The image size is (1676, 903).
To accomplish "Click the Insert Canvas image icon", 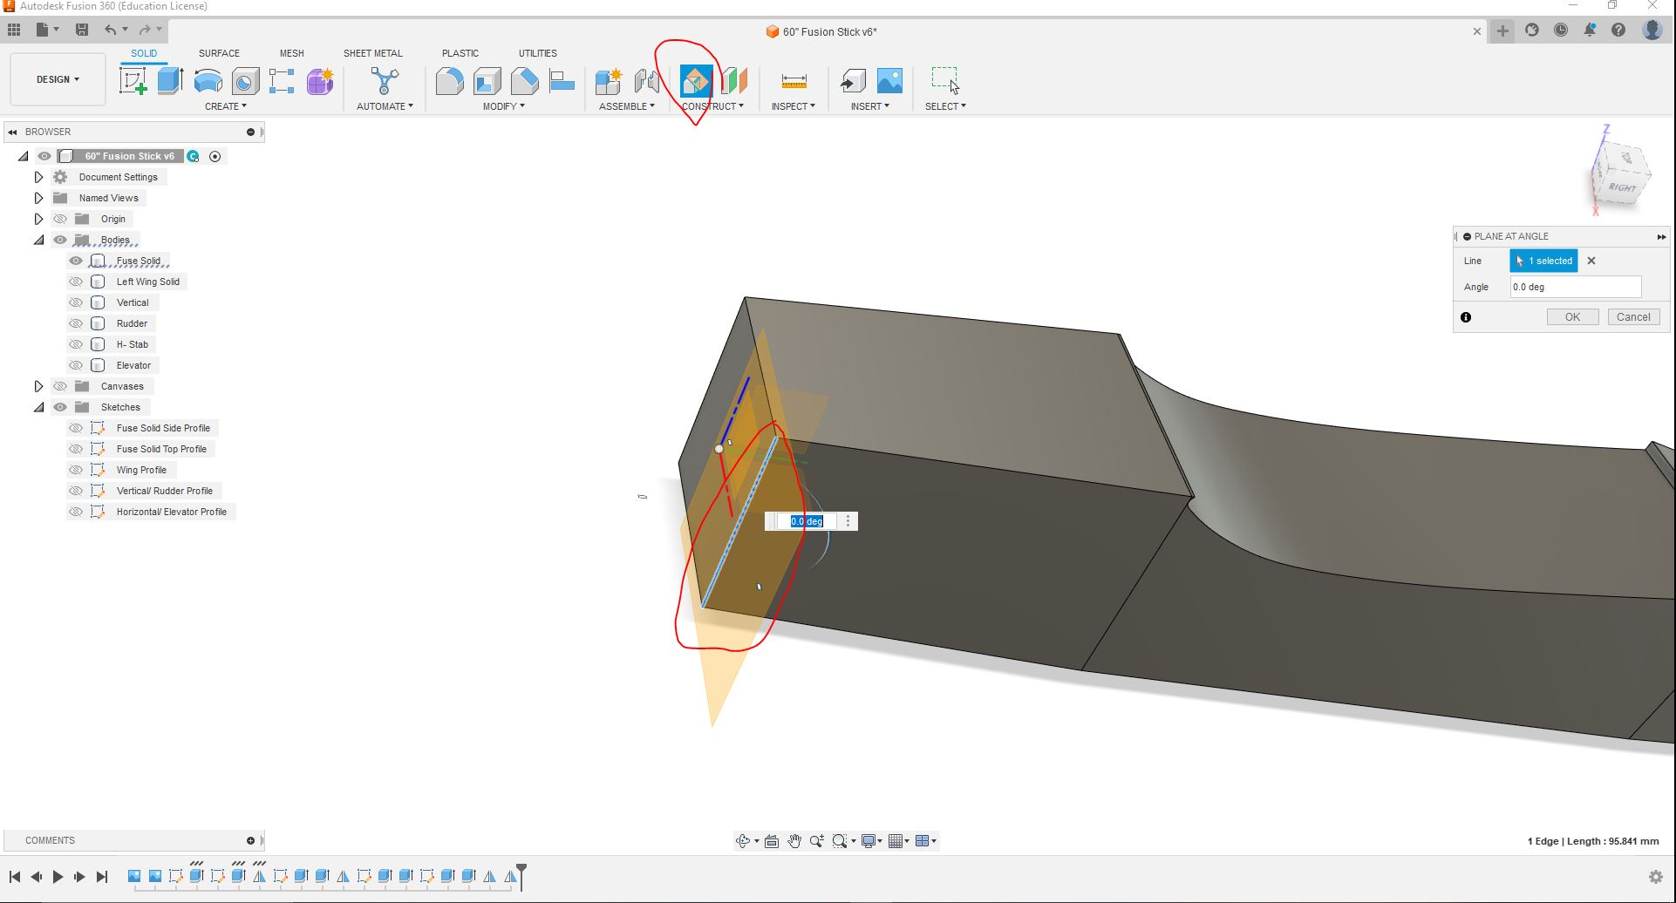I will click(x=889, y=81).
